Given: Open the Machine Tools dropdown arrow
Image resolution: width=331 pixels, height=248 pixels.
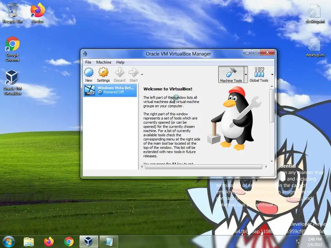Looking at the screenshot, I should [246, 75].
